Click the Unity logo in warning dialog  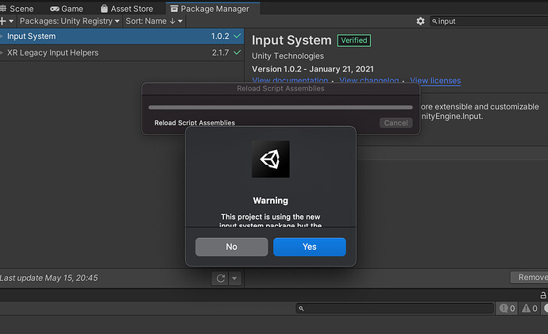[x=271, y=159]
